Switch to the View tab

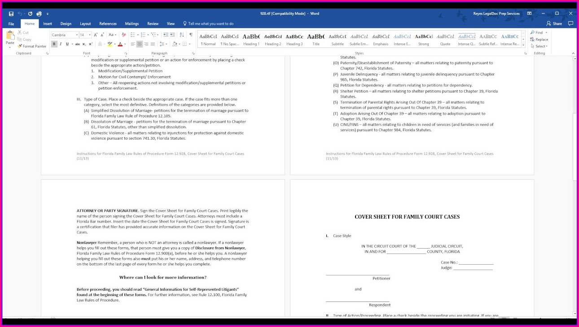171,24
